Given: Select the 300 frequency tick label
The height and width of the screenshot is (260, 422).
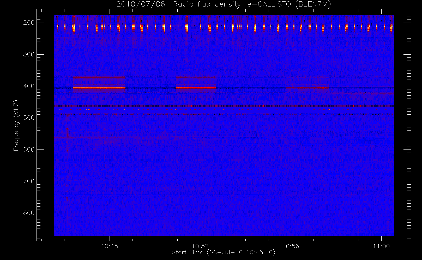Looking at the screenshot, I should 29,54.
